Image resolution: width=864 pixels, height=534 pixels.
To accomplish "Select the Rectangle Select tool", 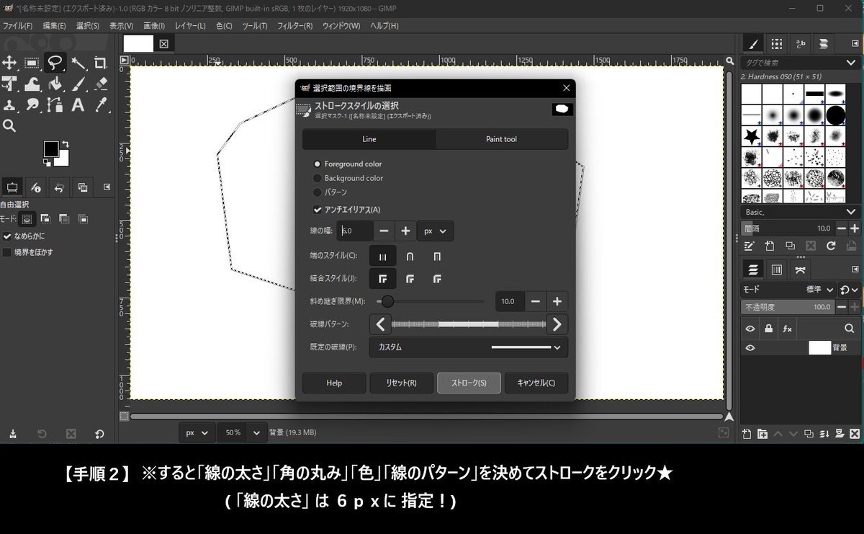I will pyautogui.click(x=32, y=63).
